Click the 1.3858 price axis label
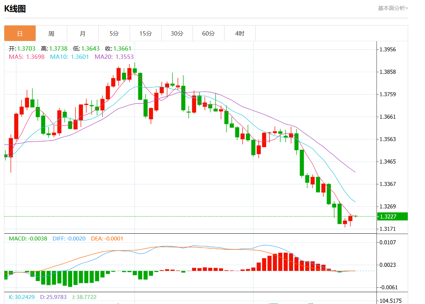Image resolution: width=425 pixels, height=304 pixels. 388,72
